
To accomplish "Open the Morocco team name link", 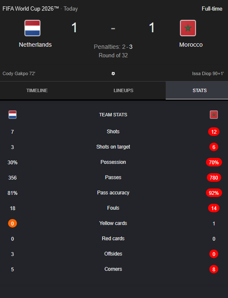I will click(x=191, y=45).
